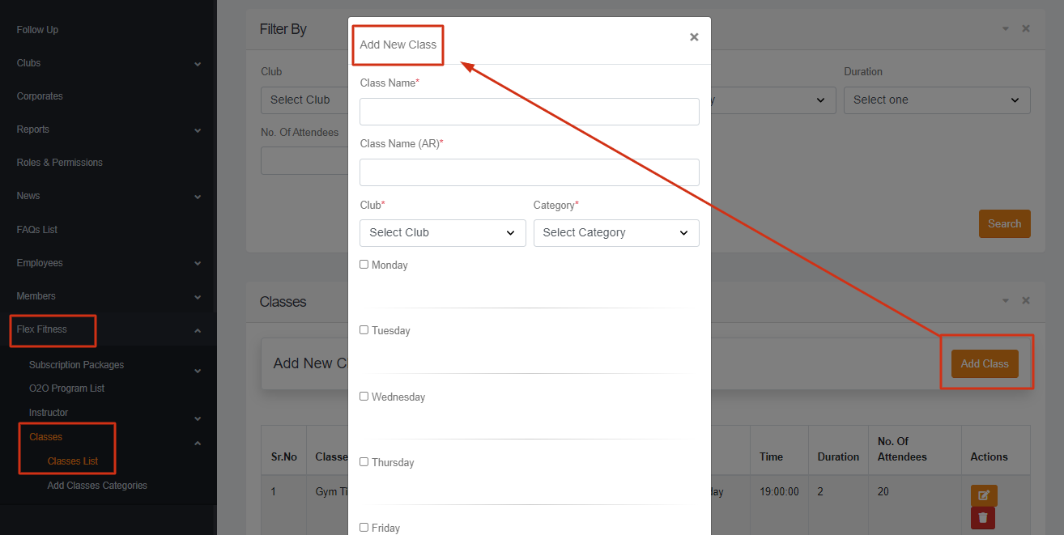
Task: Collapse the Classes panel arrow
Action: (x=1006, y=300)
